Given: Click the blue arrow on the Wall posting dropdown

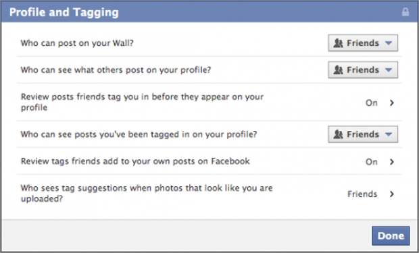Looking at the screenshot, I should (x=389, y=43).
